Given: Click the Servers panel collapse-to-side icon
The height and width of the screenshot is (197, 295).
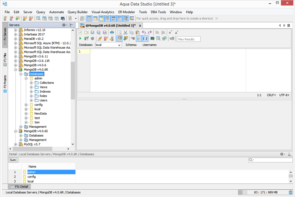Looking at the screenshot, I should click(x=71, y=25).
